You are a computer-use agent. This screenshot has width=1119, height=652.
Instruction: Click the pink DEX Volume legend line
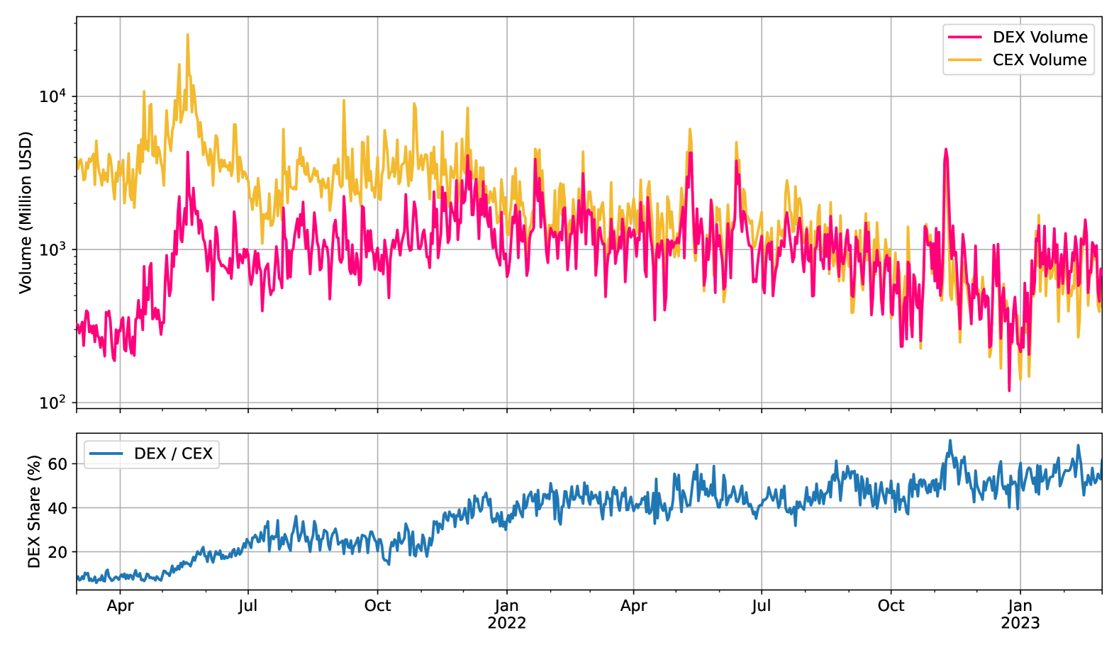(x=965, y=38)
